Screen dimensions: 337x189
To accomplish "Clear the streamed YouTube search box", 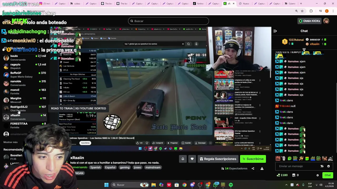I will [x=183, y=44].
